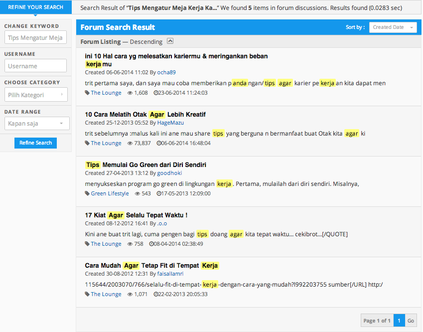Click clock icon before 23-06-2014 11:24:03
The image size is (423, 332).
[155, 93]
